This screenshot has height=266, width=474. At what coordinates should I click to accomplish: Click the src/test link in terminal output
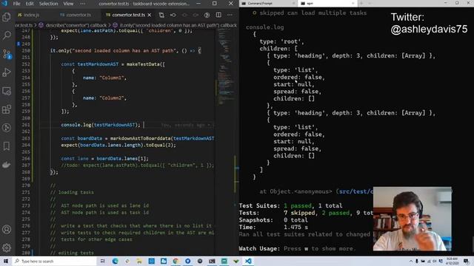point(356,191)
